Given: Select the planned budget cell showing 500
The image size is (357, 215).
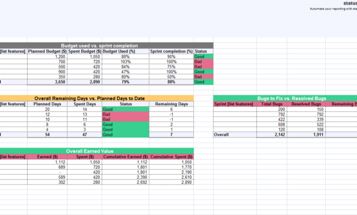Looking at the screenshot, I should (47, 67).
